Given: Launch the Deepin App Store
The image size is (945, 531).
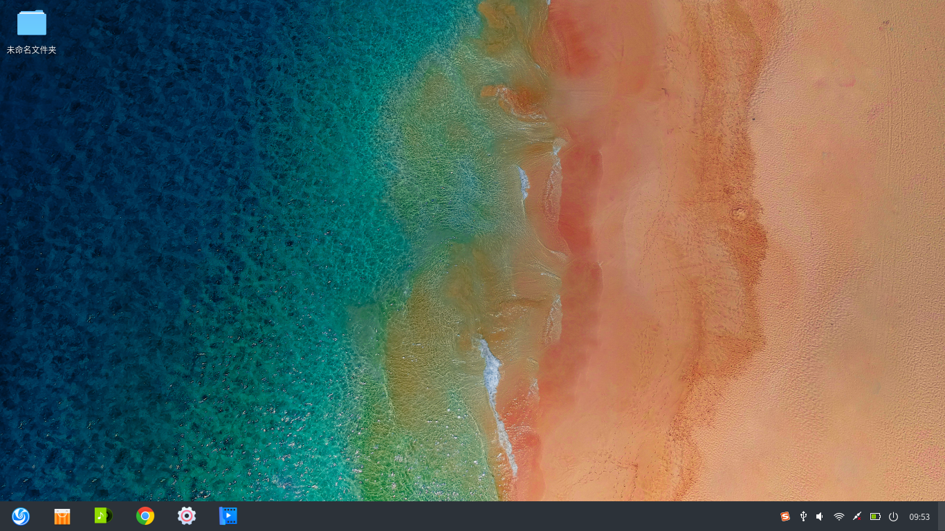Looking at the screenshot, I should point(62,516).
